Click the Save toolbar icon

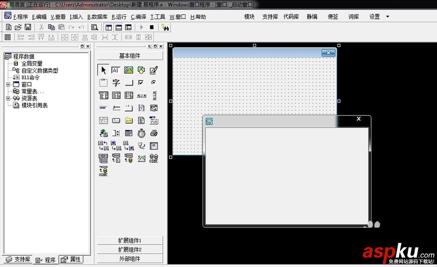(28, 27)
